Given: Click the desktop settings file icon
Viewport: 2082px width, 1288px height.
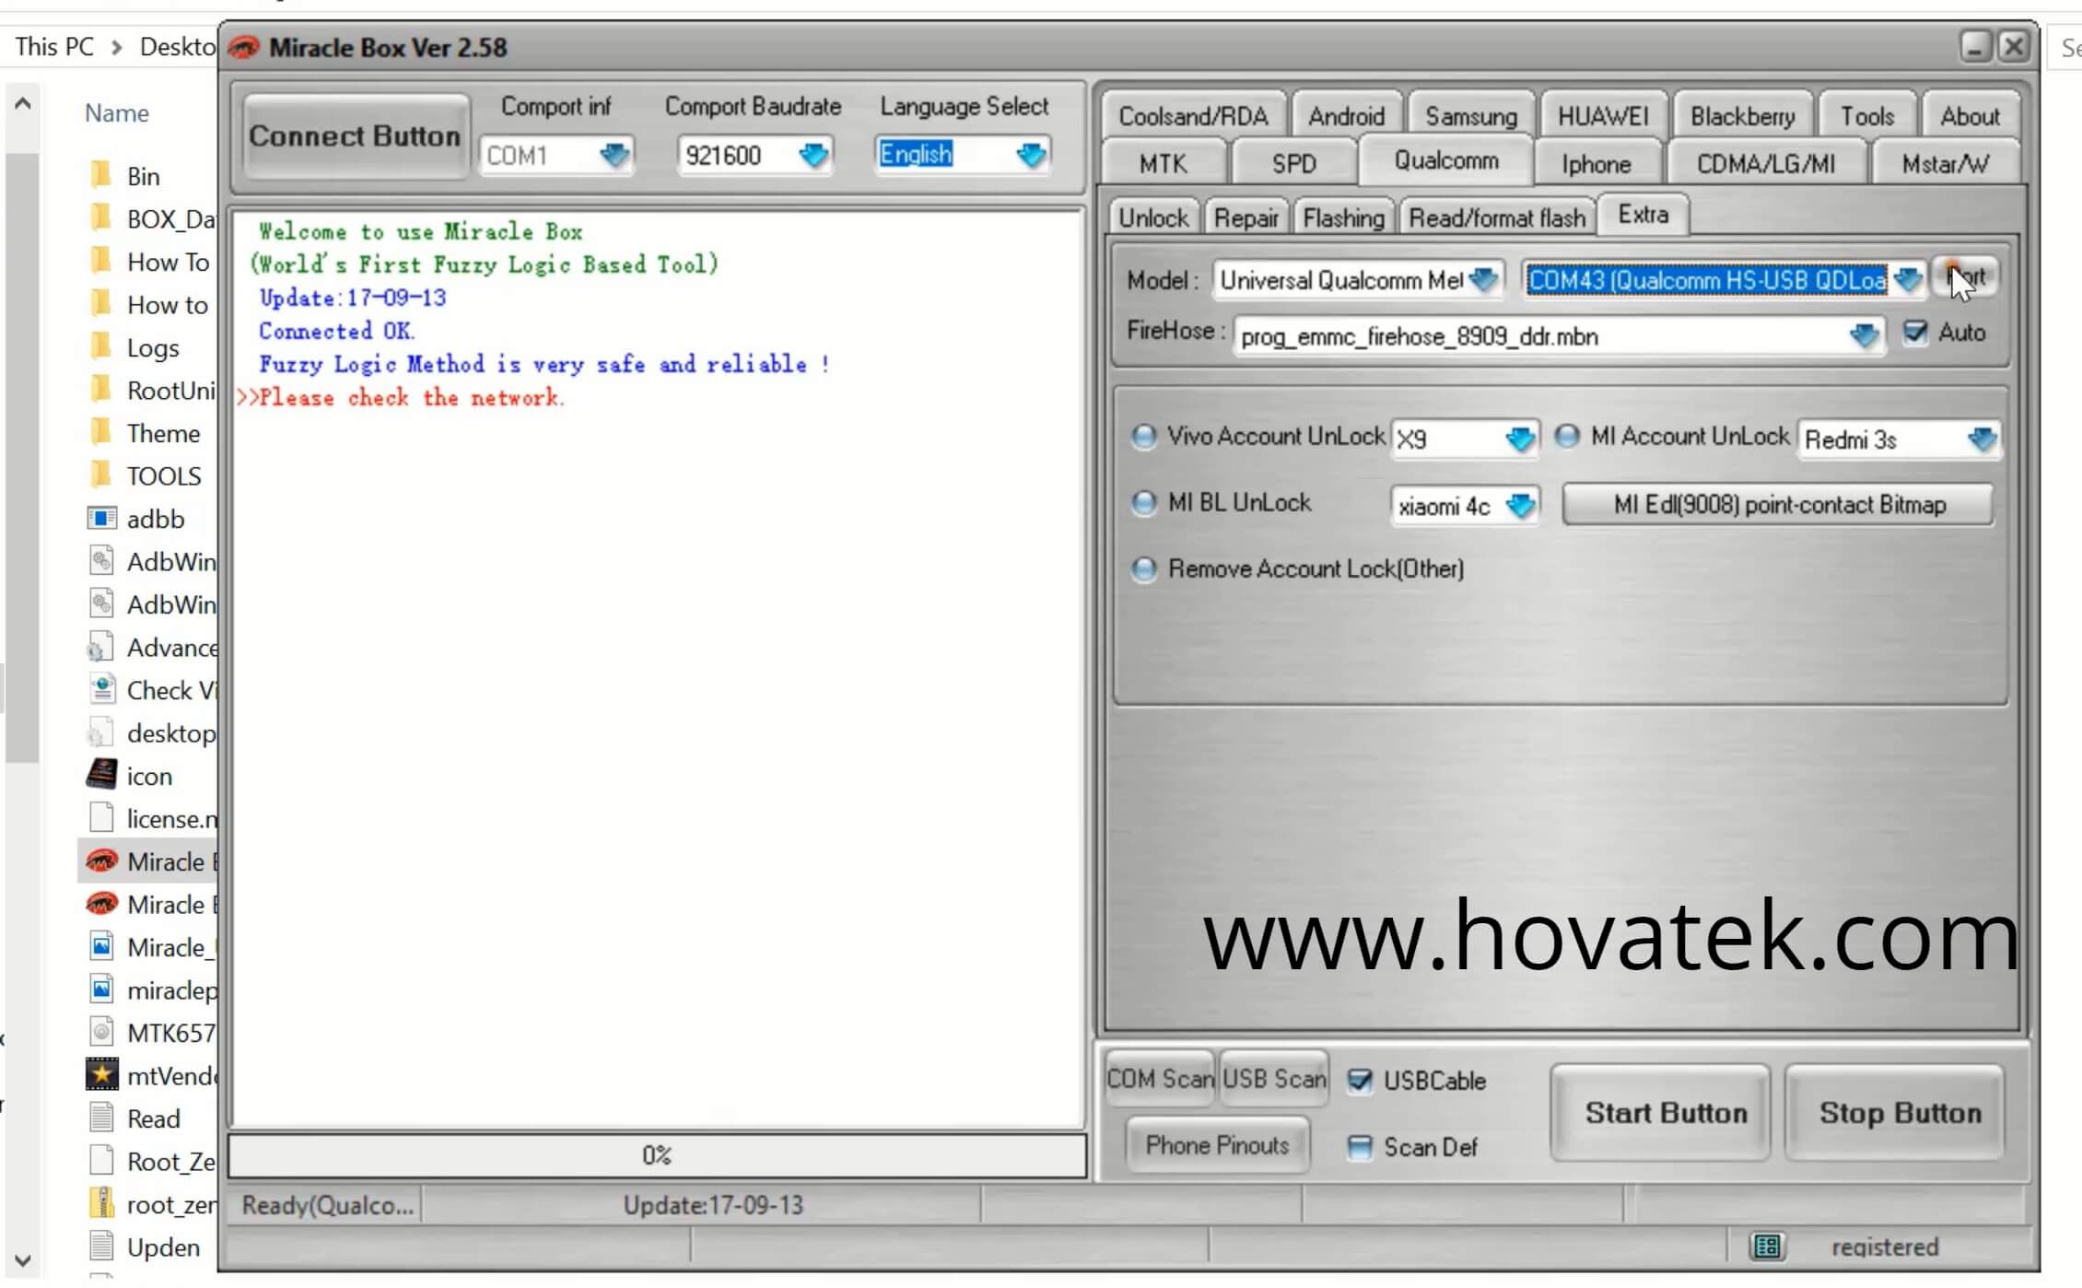Looking at the screenshot, I should tap(101, 733).
